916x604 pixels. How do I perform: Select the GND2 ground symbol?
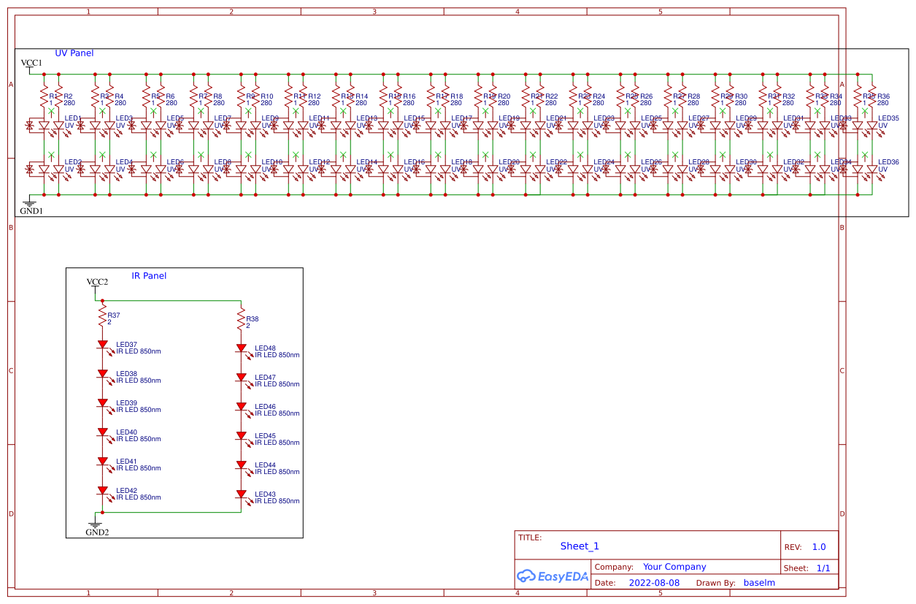click(95, 524)
